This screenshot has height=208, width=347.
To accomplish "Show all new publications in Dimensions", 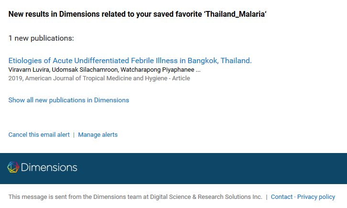I will (x=69, y=100).
